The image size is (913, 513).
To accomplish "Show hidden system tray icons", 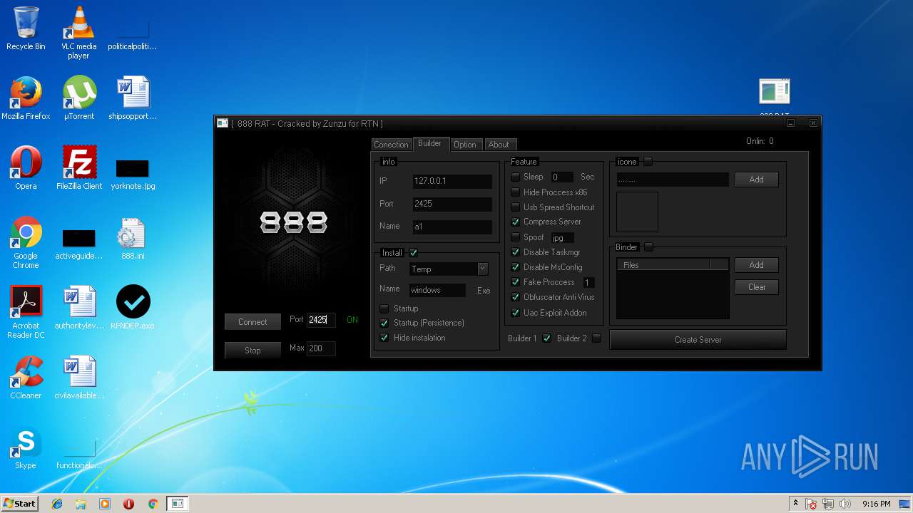I will click(x=795, y=504).
